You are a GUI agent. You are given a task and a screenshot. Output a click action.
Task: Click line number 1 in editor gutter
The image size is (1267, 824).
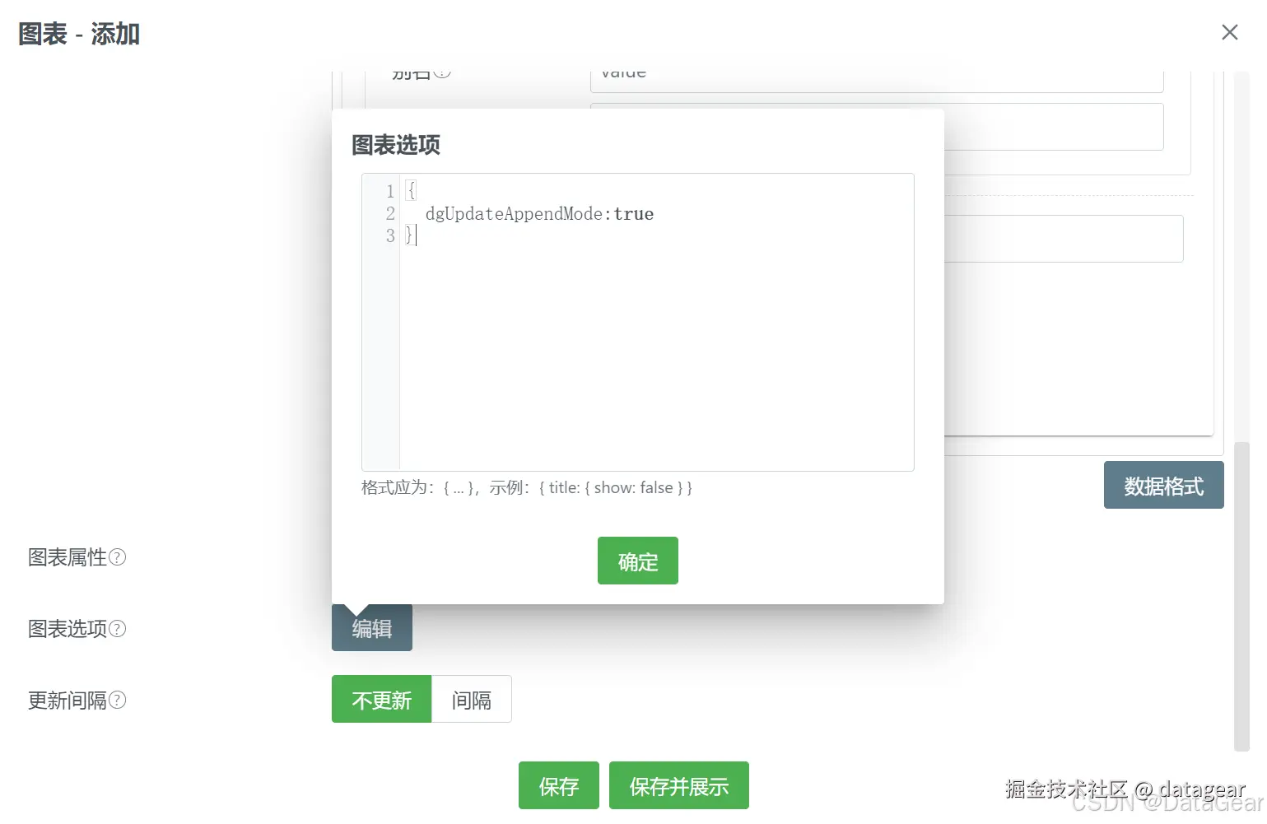[x=390, y=191]
